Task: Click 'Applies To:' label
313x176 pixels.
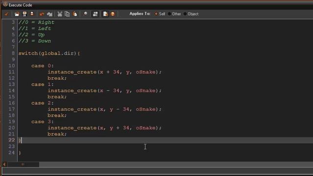Action: tap(140, 14)
